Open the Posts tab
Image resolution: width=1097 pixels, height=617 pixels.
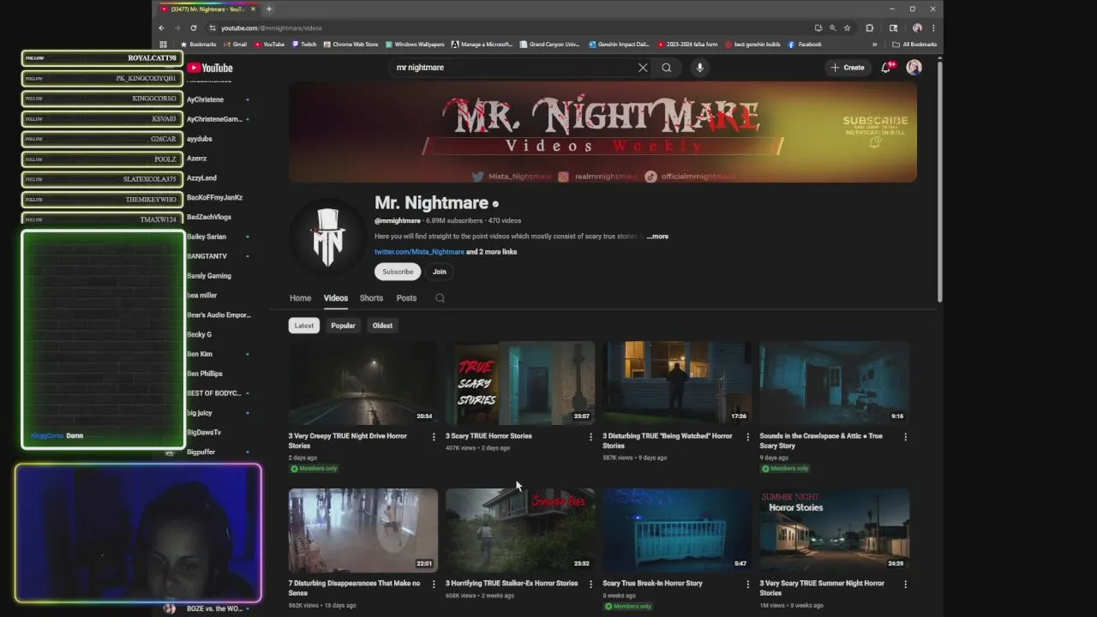406,298
